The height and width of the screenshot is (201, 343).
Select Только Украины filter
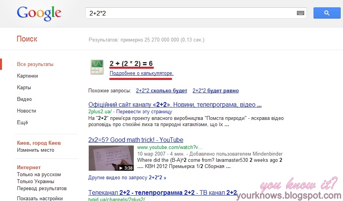(x=36, y=182)
